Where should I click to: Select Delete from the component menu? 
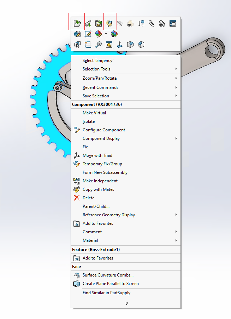pyautogui.click(x=88, y=198)
